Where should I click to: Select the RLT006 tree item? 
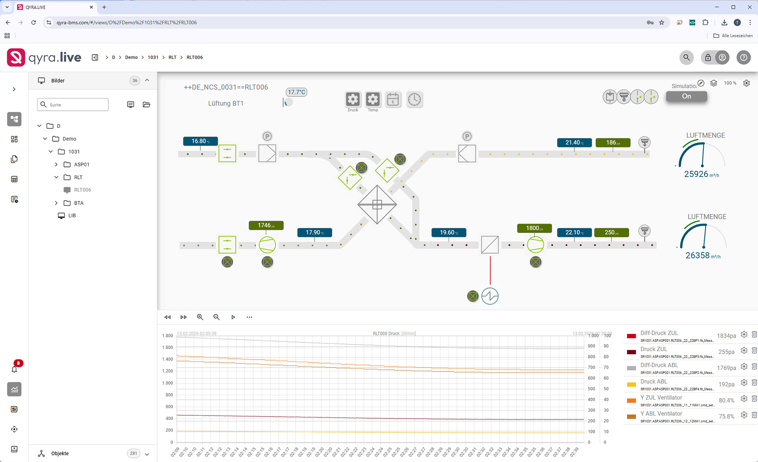[82, 190]
